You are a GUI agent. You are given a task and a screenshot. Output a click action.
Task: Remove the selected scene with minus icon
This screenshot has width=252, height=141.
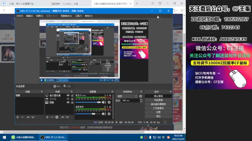[x=22, y=117]
